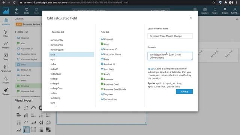This screenshot has width=240, height=135.
Task: Bookmark this page with star icon
Action: point(213,3)
